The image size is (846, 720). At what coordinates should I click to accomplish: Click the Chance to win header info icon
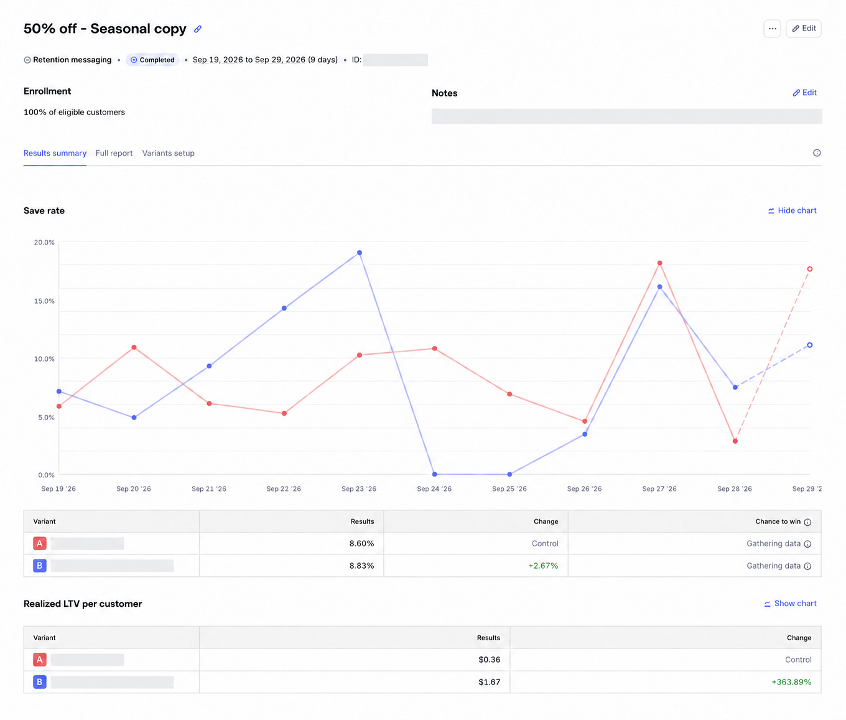tap(807, 522)
